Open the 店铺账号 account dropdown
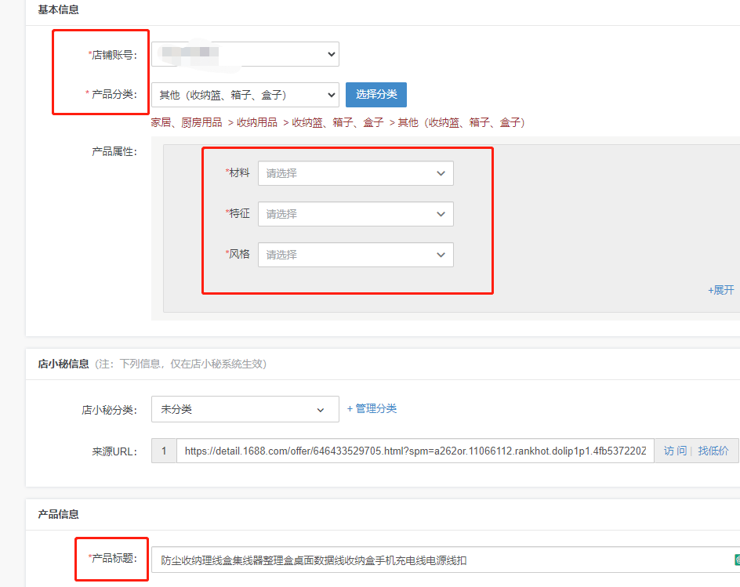 click(243, 54)
